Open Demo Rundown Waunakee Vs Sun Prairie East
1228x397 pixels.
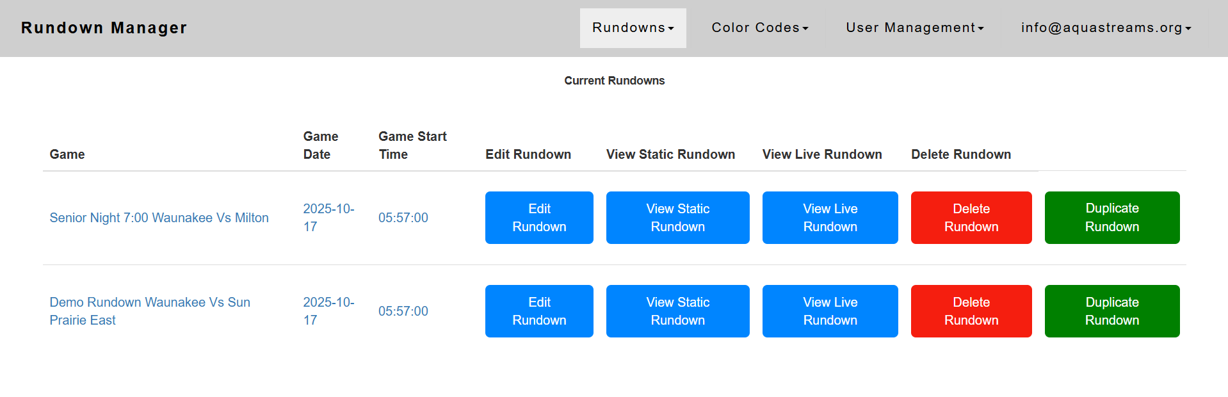pyautogui.click(x=149, y=303)
